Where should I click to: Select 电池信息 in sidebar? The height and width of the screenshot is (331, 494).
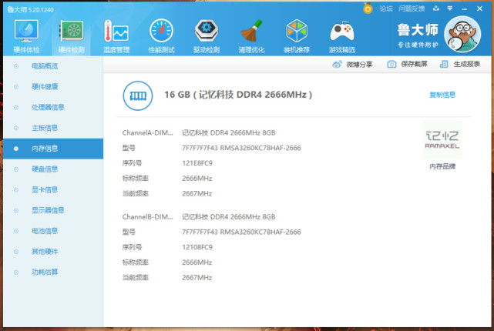pyautogui.click(x=53, y=231)
